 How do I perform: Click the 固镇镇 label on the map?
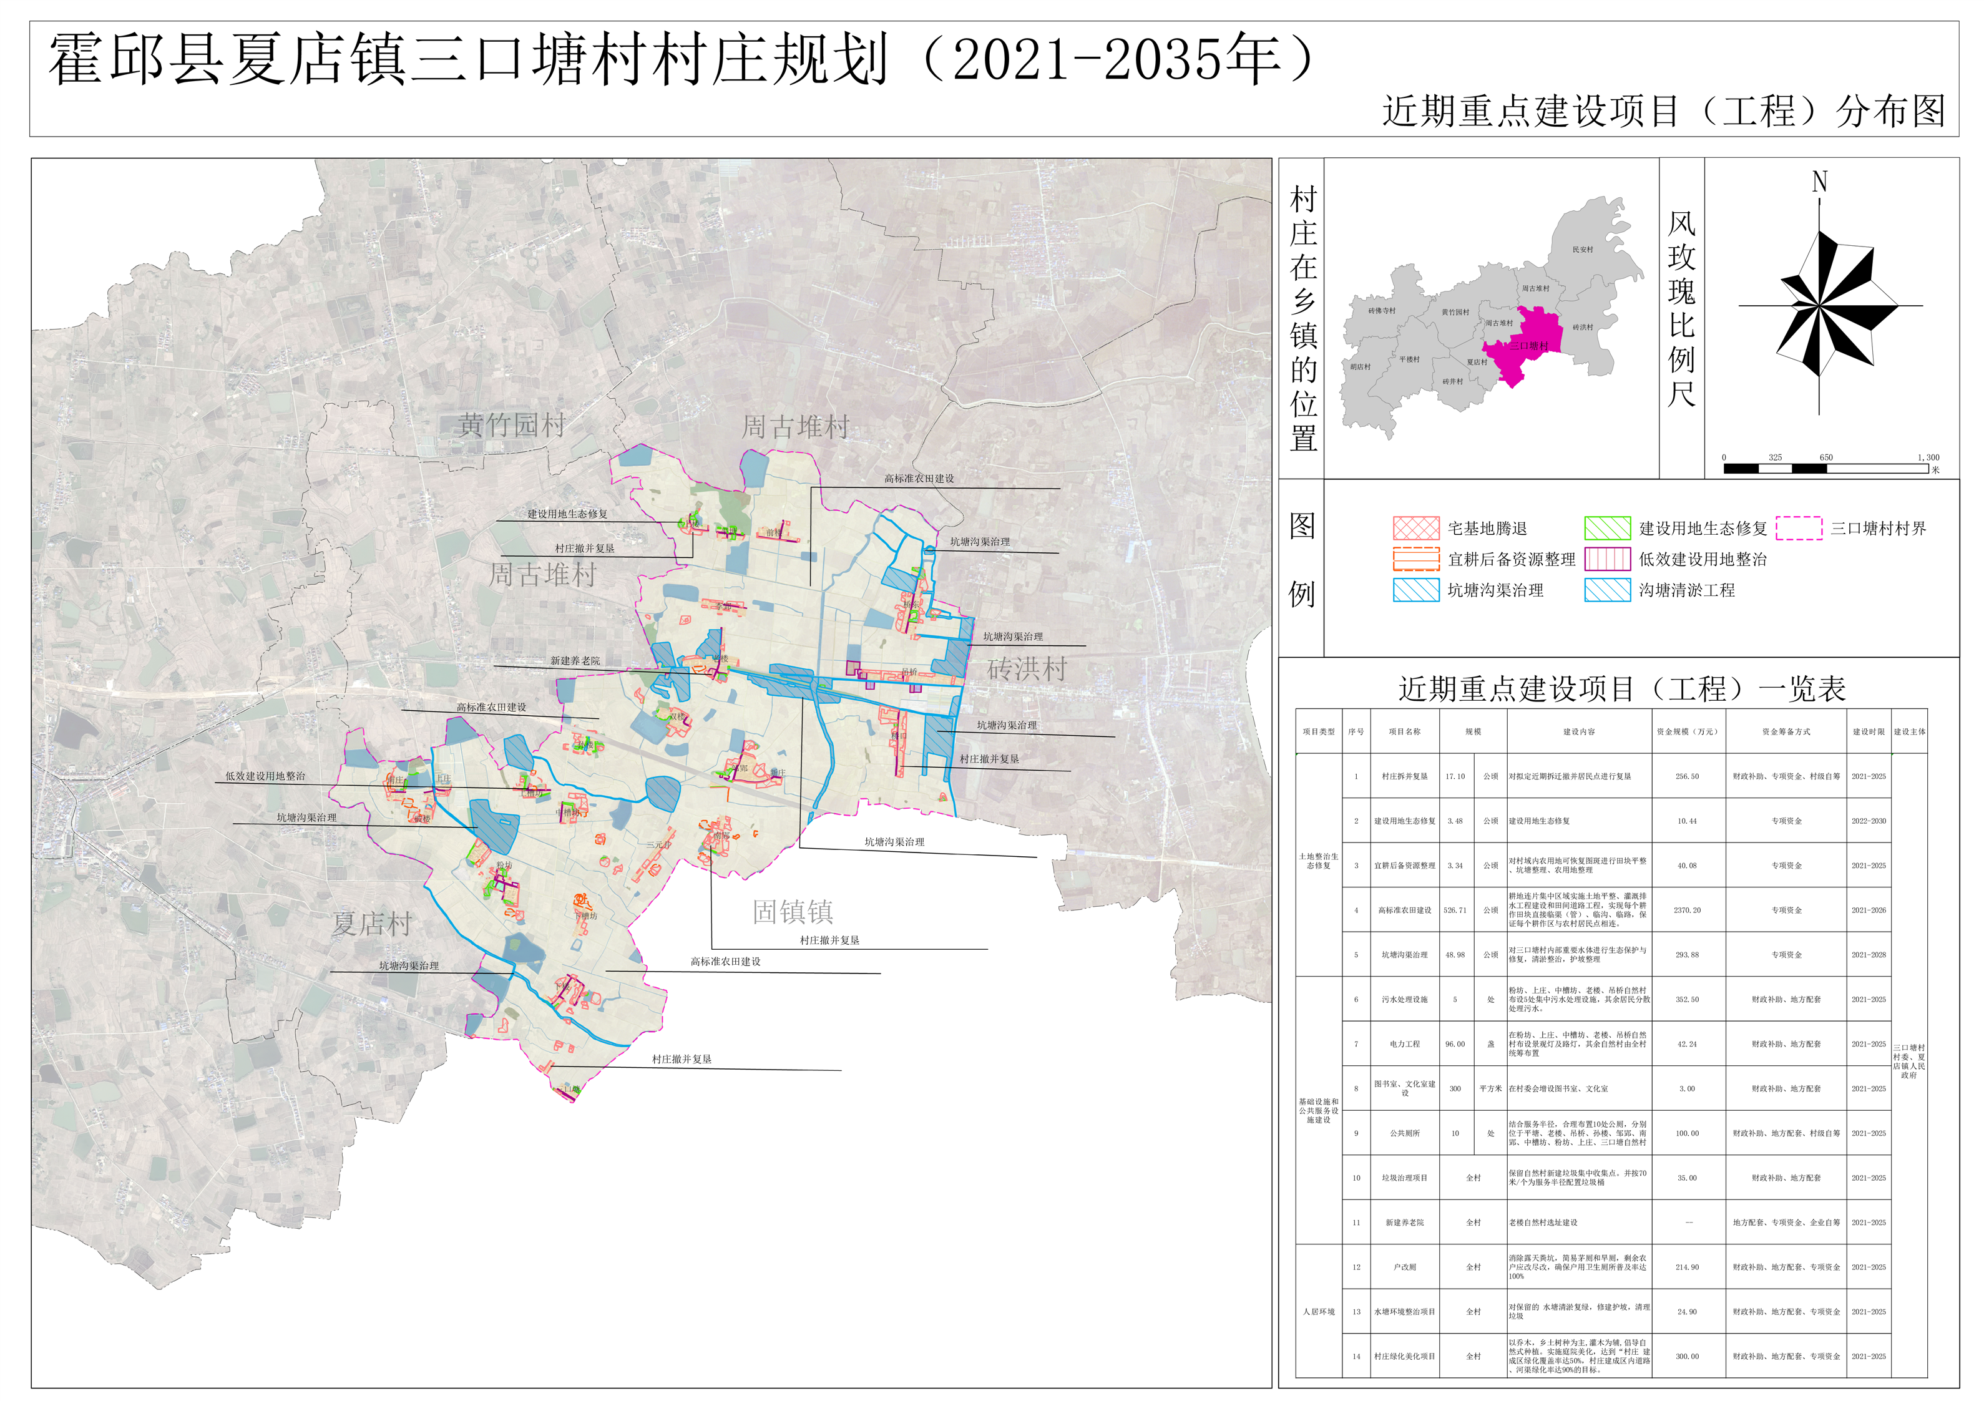click(x=793, y=912)
